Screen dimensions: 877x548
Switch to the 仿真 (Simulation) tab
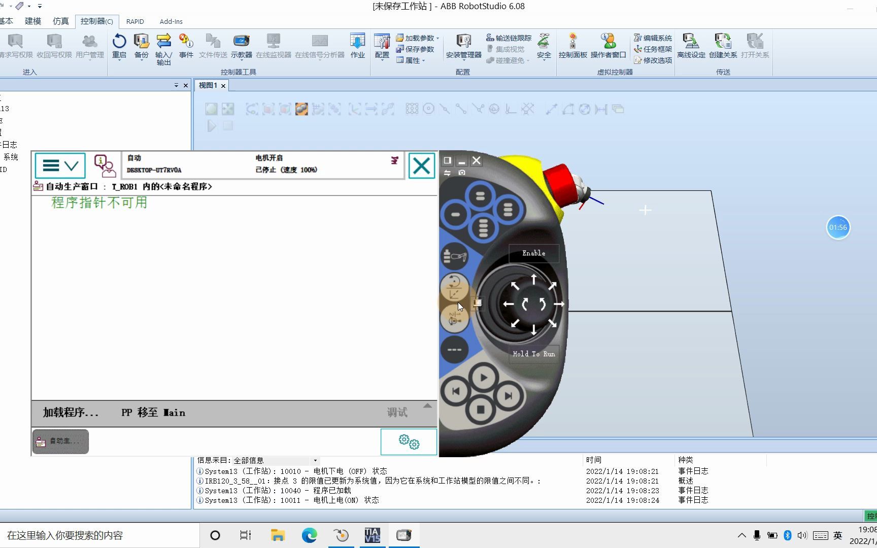click(x=60, y=21)
